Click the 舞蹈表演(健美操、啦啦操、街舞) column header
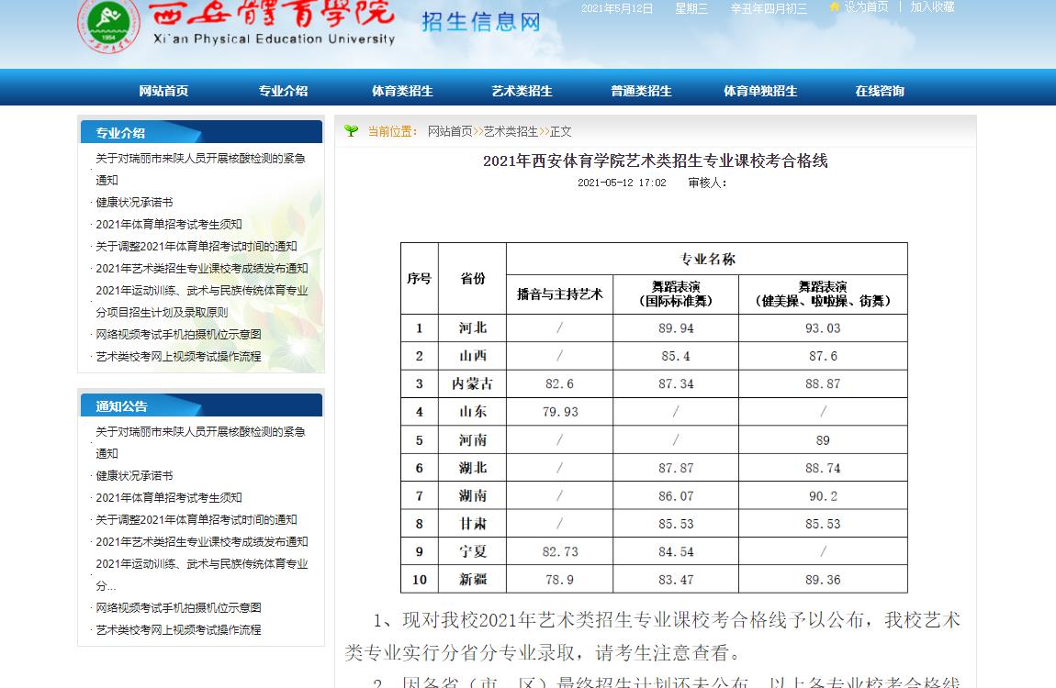Viewport: 1056px width, 688px height. pyautogui.click(x=823, y=294)
